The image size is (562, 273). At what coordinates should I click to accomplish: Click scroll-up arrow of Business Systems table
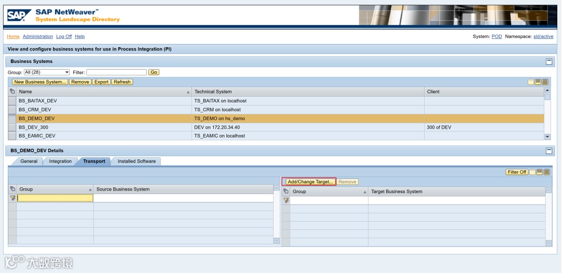(547, 90)
